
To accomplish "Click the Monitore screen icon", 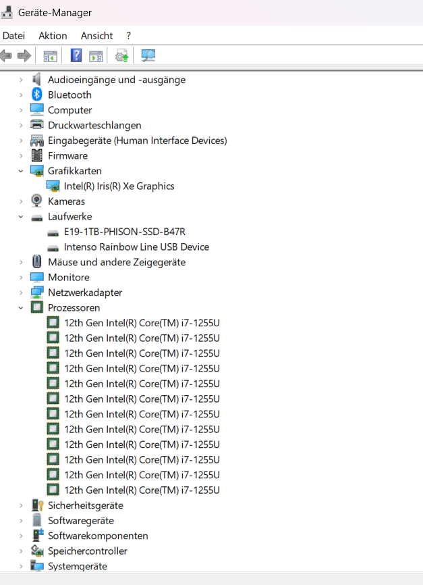I will click(x=37, y=277).
